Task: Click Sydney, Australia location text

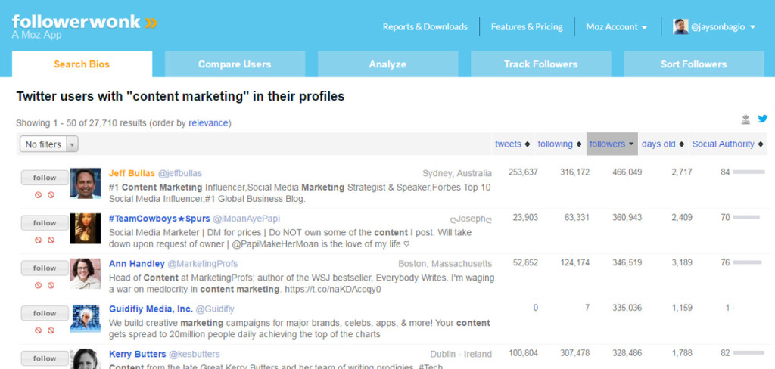Action: pyautogui.click(x=457, y=173)
